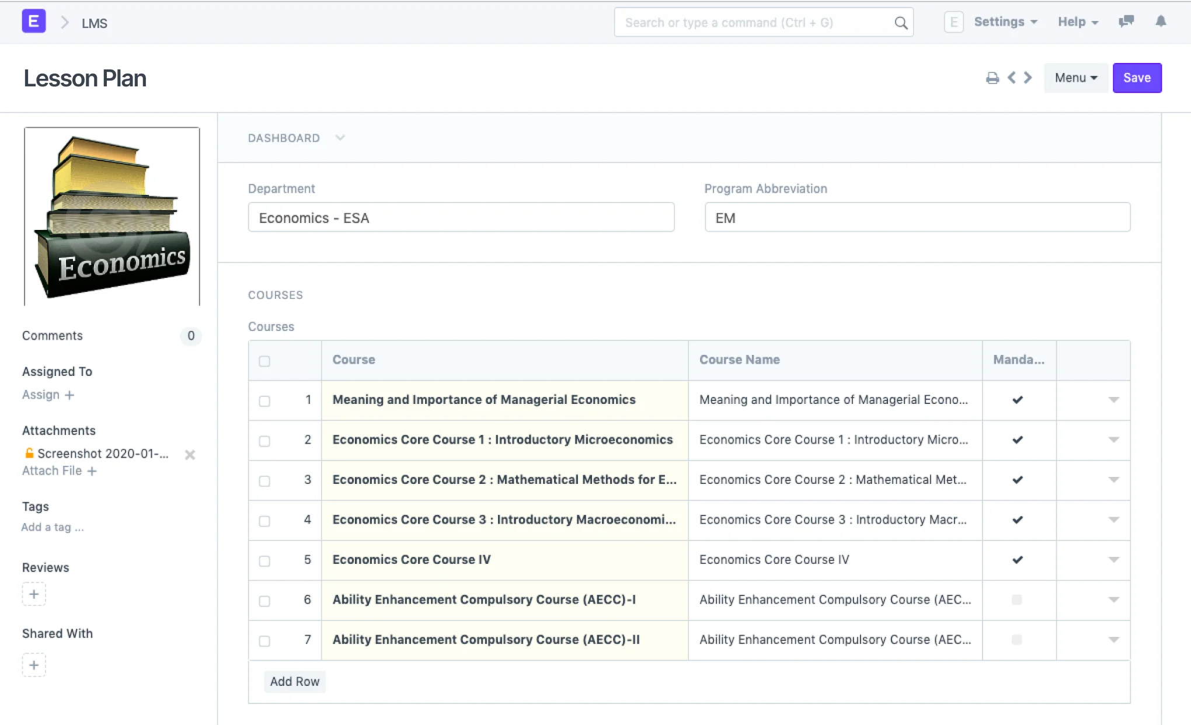Remove the Screenshot 2020-01 attachment
This screenshot has height=725, width=1191.
click(189, 455)
